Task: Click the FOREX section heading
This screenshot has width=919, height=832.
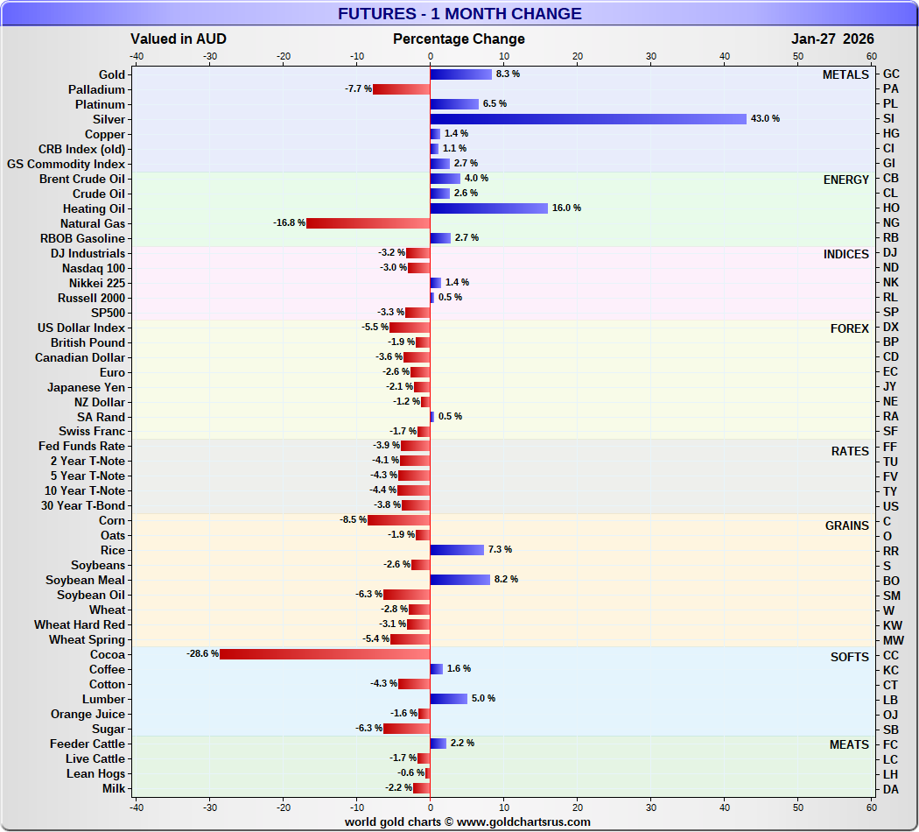Action: pos(849,329)
